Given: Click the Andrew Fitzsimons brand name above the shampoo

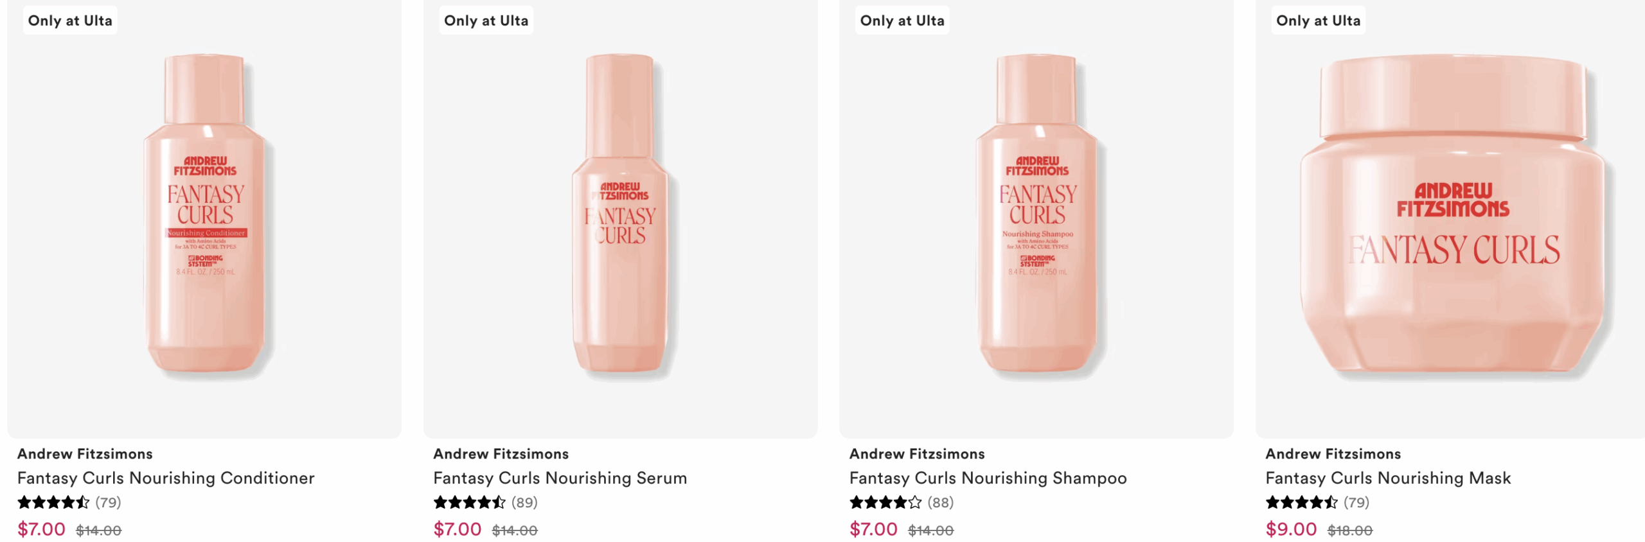Looking at the screenshot, I should click(x=917, y=454).
